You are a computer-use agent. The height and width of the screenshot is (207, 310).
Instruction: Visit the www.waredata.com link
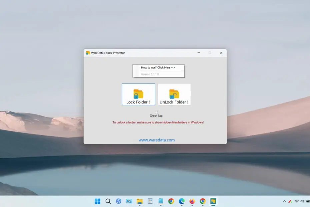[x=156, y=140]
